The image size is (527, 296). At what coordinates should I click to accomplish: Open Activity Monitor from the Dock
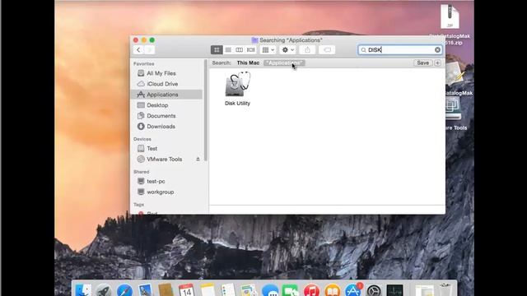click(395, 290)
